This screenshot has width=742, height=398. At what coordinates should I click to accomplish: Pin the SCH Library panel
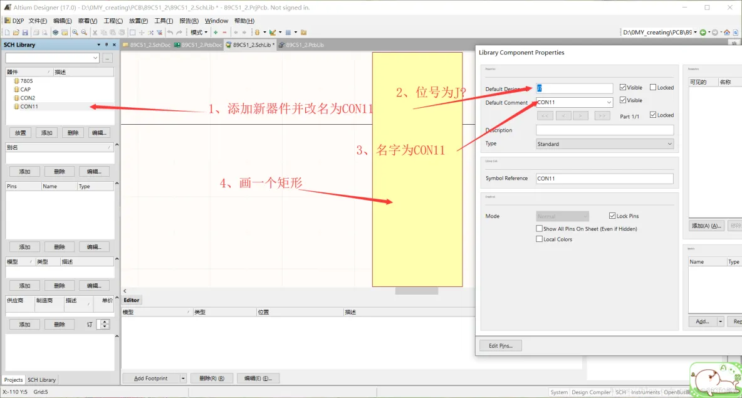tap(107, 45)
